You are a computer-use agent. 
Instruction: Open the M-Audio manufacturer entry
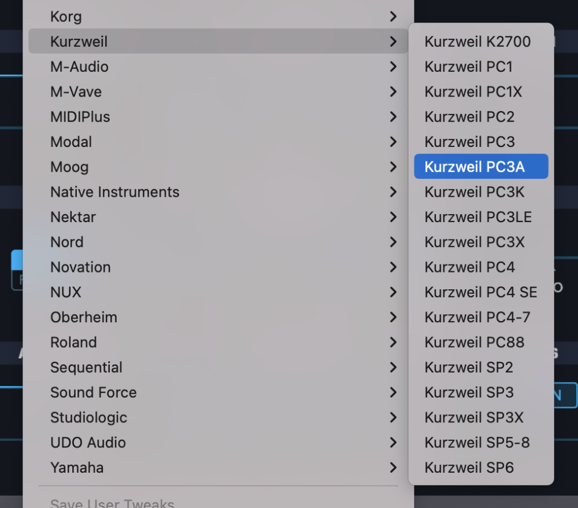pos(79,67)
